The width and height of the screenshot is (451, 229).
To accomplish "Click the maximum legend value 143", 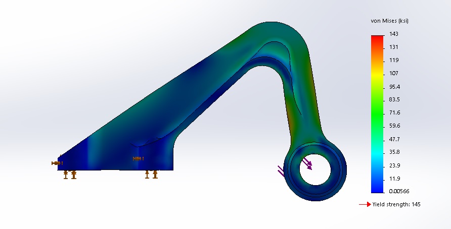I will [x=394, y=34].
